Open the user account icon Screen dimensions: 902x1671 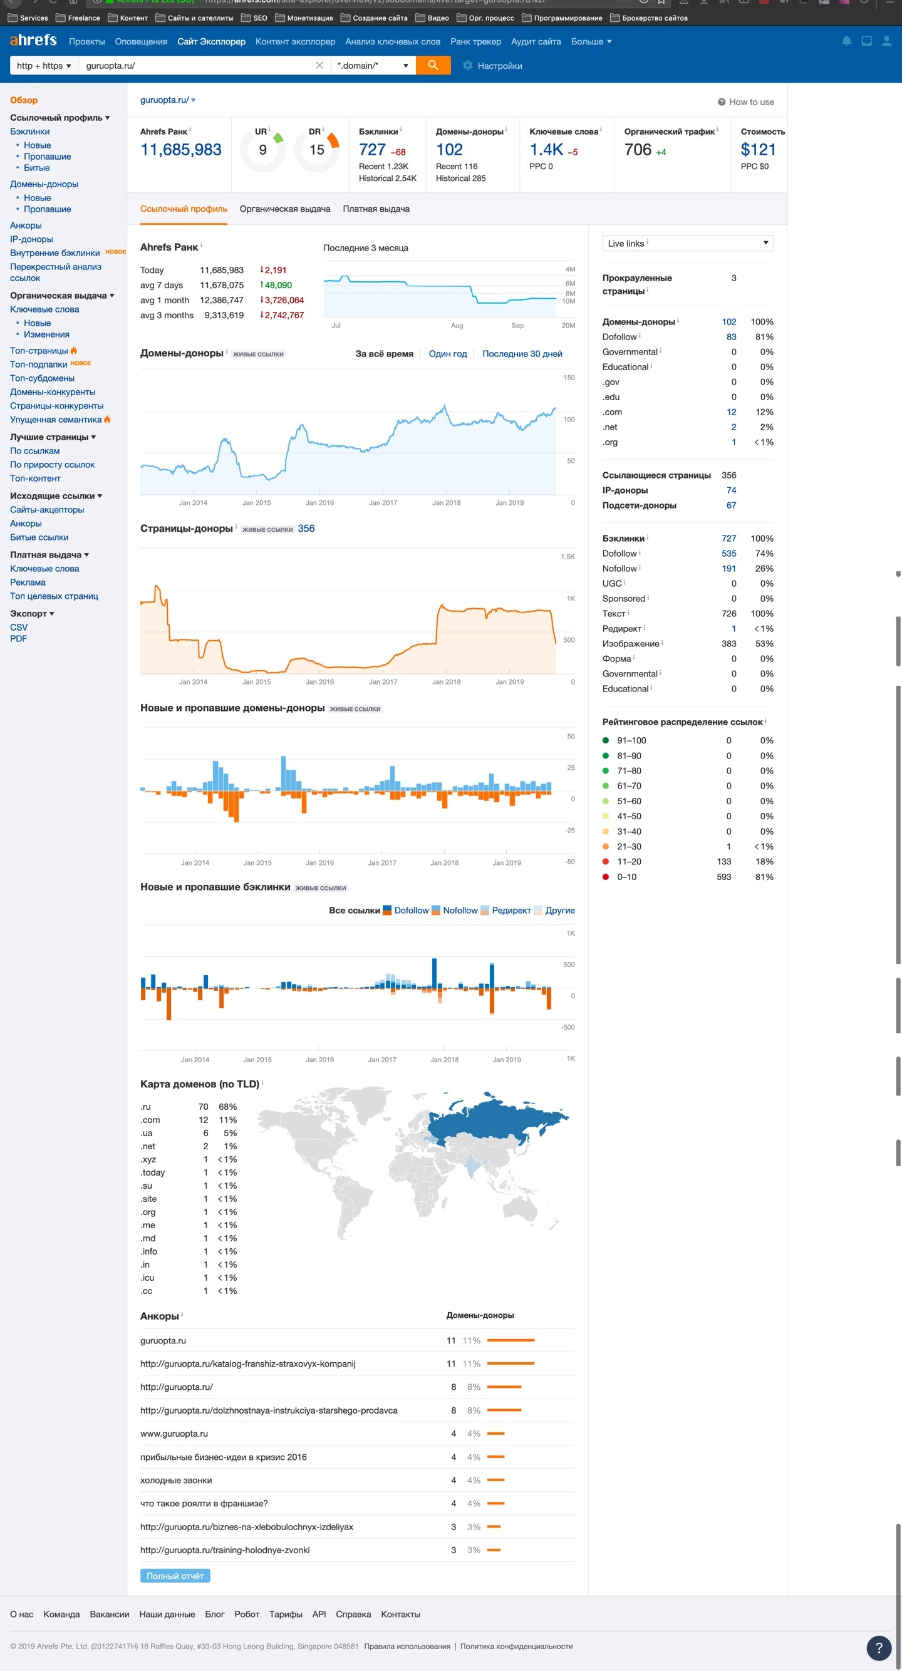click(x=886, y=41)
